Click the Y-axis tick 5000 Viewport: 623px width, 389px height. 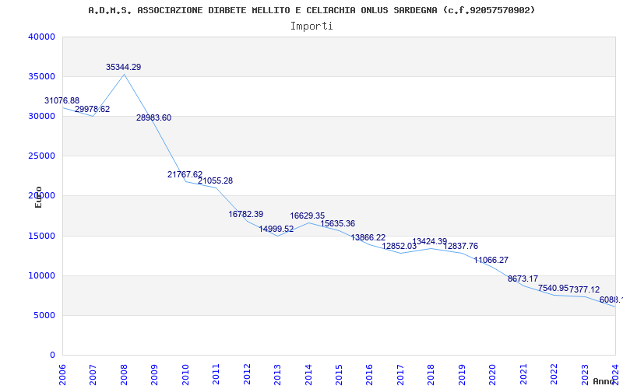44,316
